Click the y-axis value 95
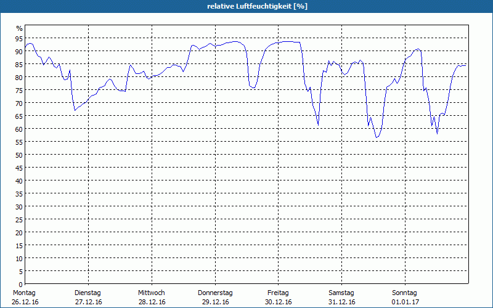This screenshot has width=493, height=308. [19, 39]
